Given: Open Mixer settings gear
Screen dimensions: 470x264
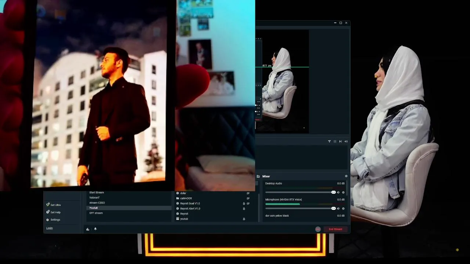Looking at the screenshot, I should pos(346,176).
